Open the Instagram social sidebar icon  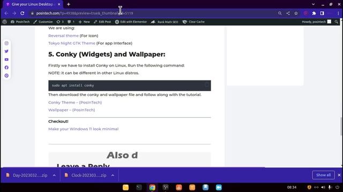click(x=6, y=43)
